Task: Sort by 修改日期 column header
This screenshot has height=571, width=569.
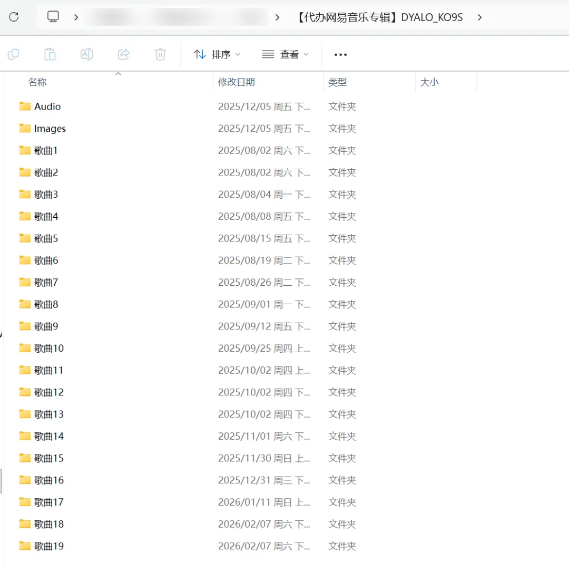Action: click(237, 82)
